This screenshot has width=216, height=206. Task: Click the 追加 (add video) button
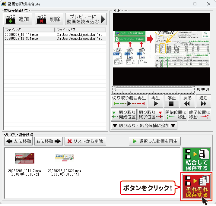17,20
